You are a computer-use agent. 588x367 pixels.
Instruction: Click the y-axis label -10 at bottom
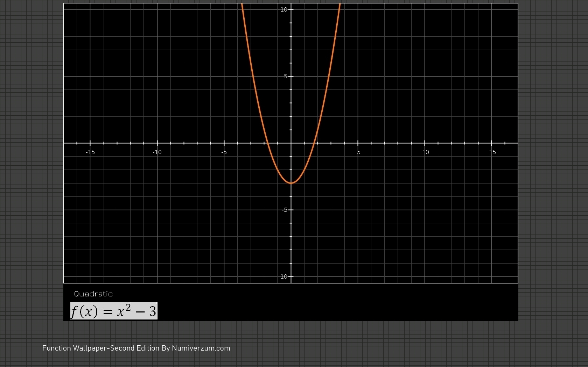(x=283, y=276)
